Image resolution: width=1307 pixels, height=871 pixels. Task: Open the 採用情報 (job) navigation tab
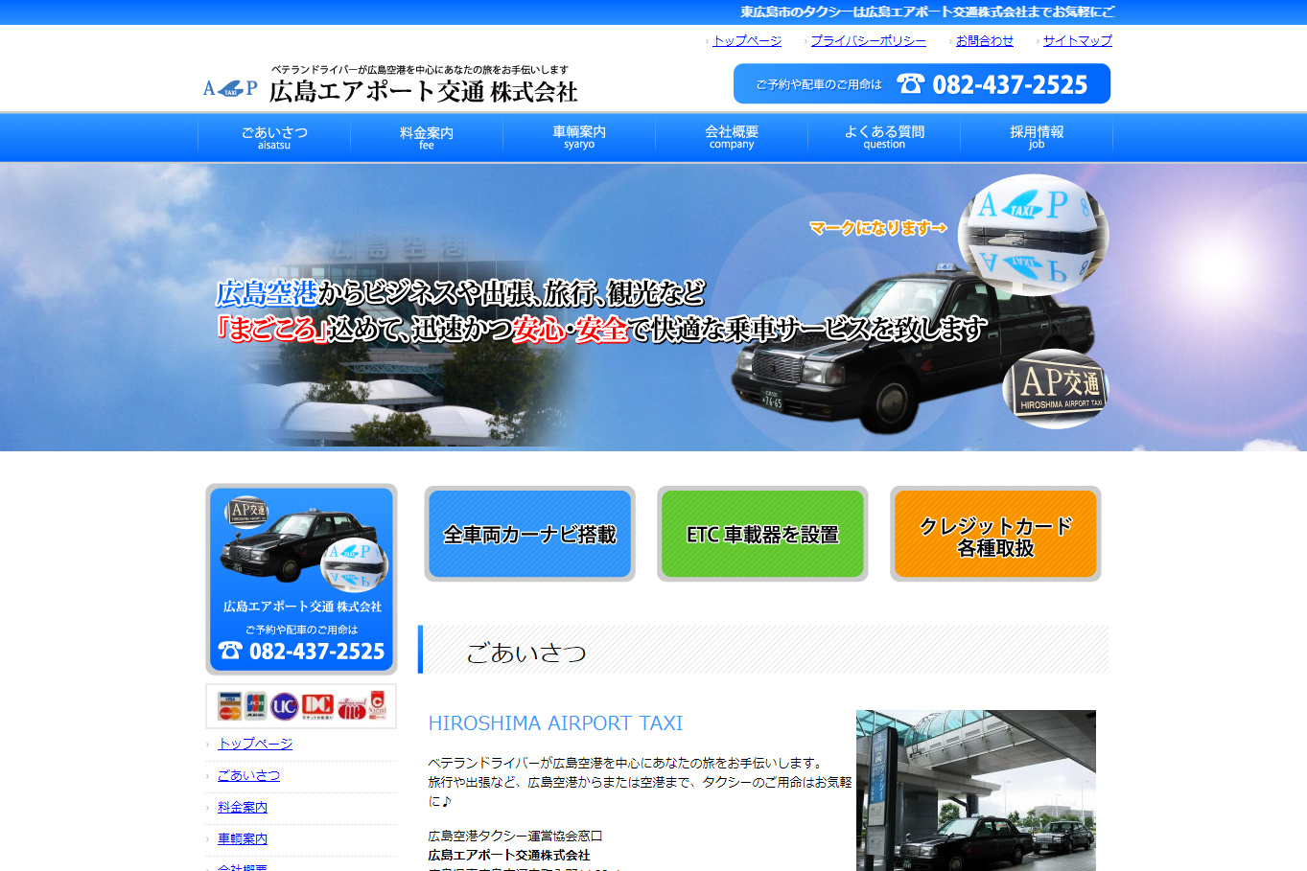tap(1037, 137)
